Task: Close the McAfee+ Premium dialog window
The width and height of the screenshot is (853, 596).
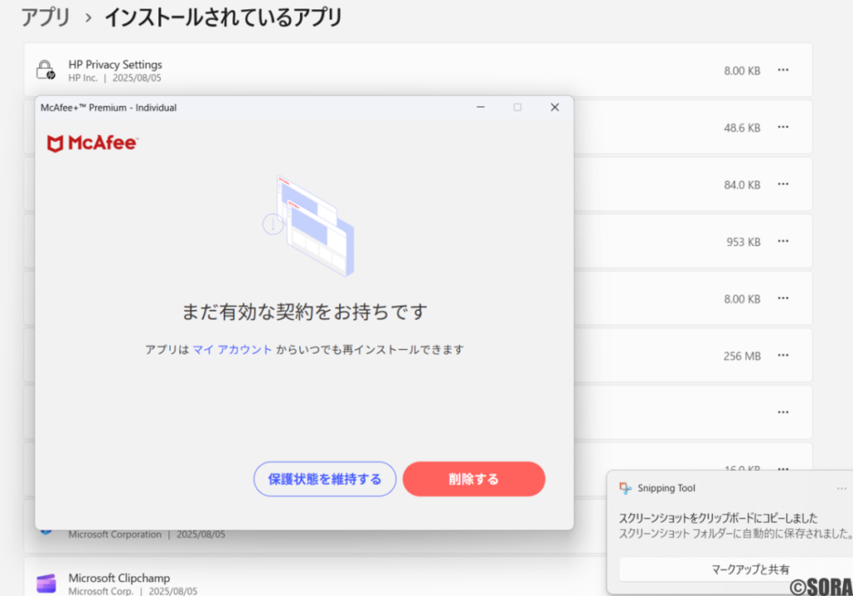Action: (554, 108)
